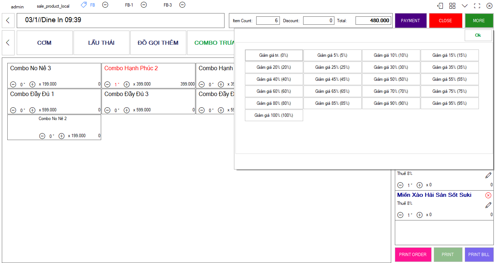This screenshot has height=263, width=496.
Task: Click the FB price tag icon
Action: coord(84,5)
